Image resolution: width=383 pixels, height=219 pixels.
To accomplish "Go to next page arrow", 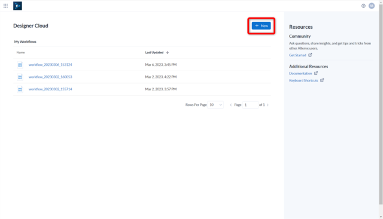I will click(x=268, y=105).
